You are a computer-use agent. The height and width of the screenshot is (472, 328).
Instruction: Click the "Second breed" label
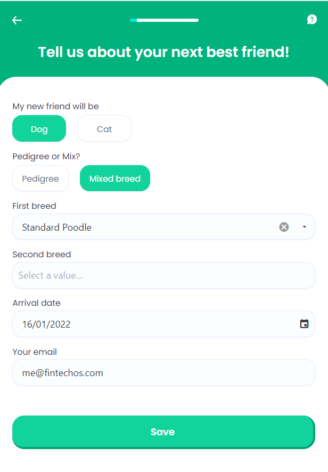click(x=42, y=255)
